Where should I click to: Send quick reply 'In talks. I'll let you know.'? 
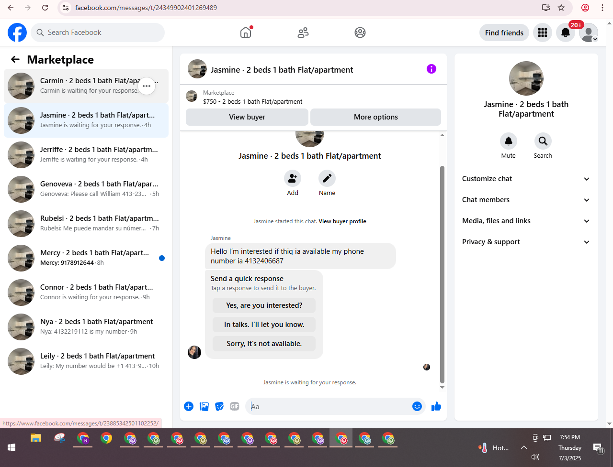[x=264, y=325]
